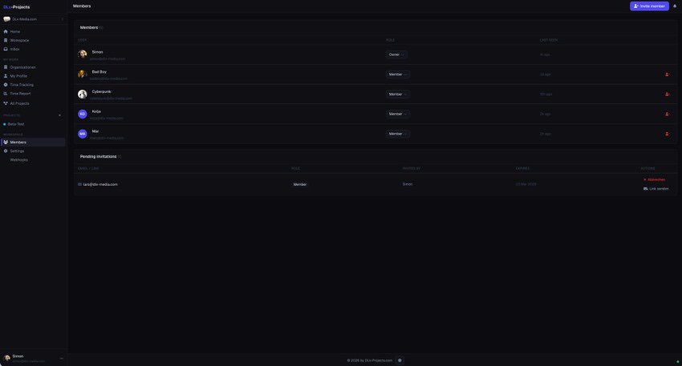Click the Home icon in the sidebar
The height and width of the screenshot is (366, 682).
[6, 31]
